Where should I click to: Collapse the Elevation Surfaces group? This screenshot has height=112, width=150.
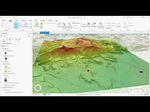tap(2, 87)
